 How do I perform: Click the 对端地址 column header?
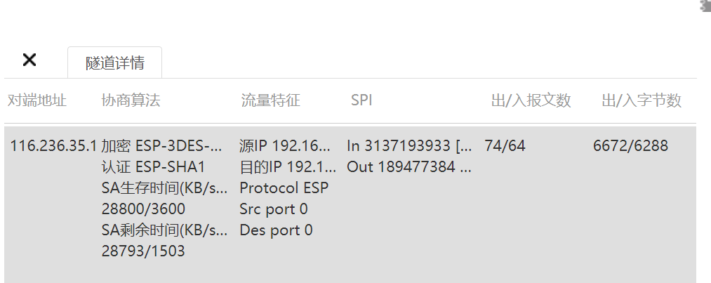37,101
